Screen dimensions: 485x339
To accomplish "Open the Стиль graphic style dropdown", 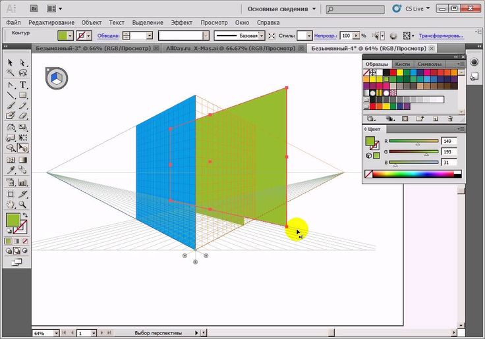I will tap(308, 36).
